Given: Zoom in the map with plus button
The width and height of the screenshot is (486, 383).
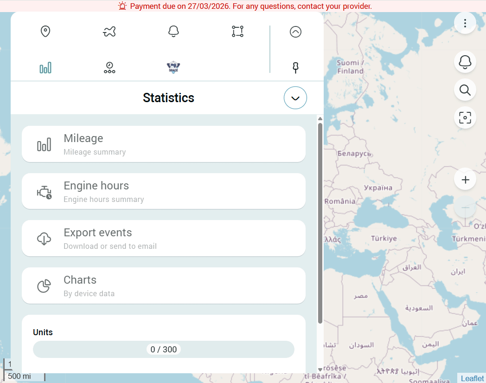Looking at the screenshot, I should click(465, 180).
